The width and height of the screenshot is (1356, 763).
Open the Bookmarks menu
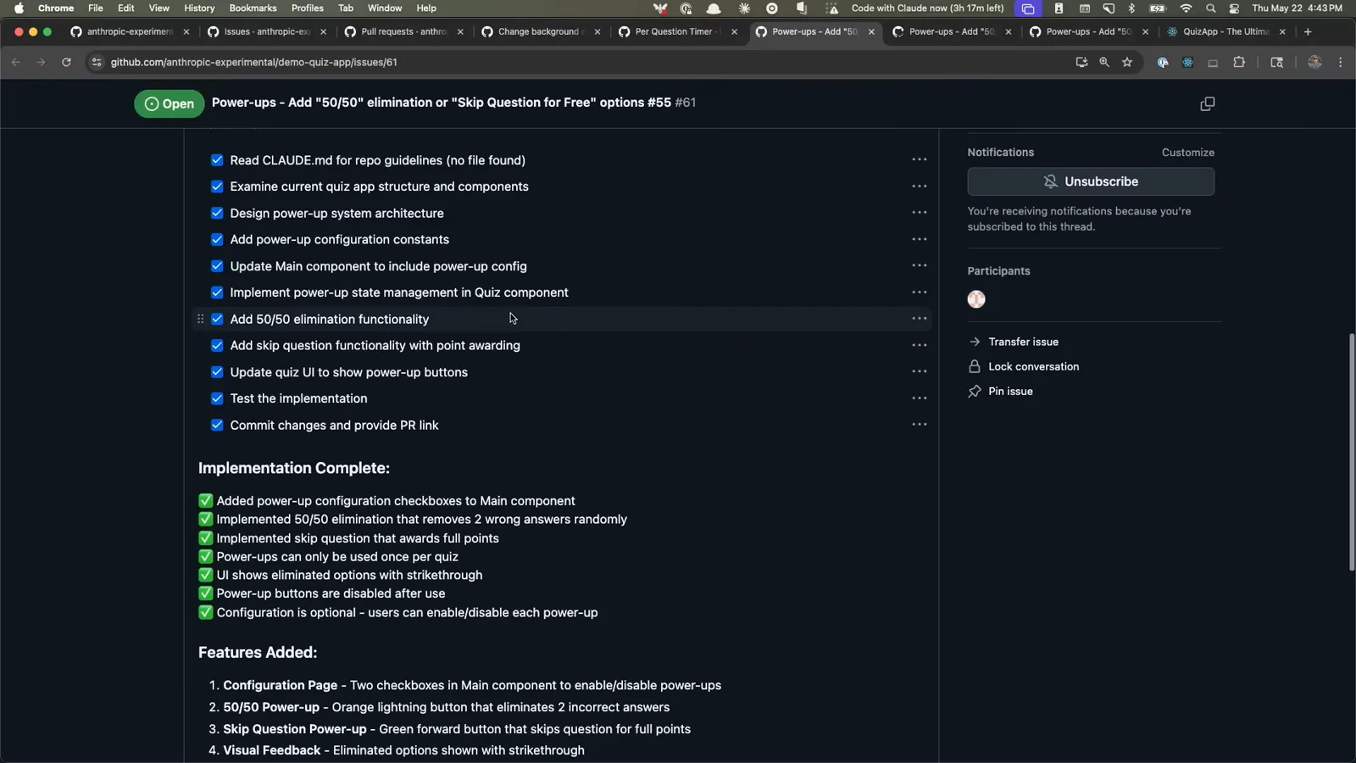[x=253, y=8]
